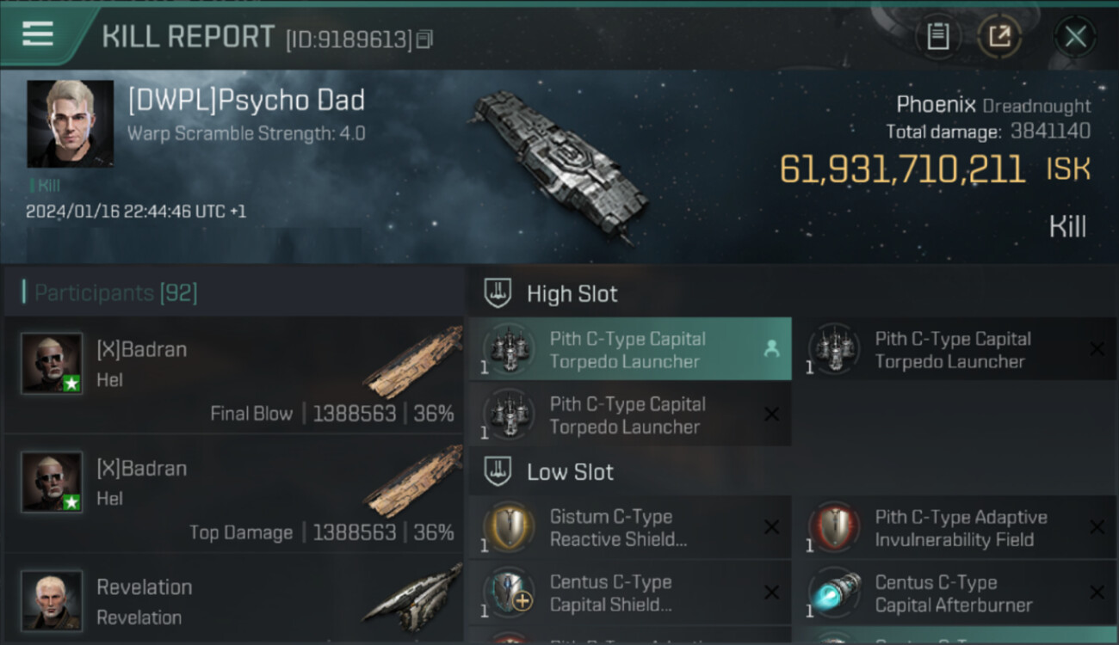The width and height of the screenshot is (1119, 645).
Task: Click the Pith C-Type Adaptive Invulnerability Field icon
Action: (x=834, y=527)
